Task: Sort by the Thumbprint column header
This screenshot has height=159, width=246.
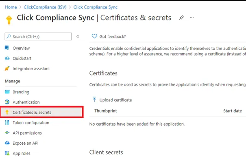Action: point(106,111)
